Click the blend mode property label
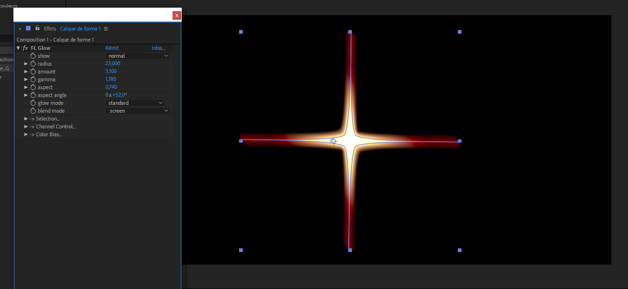The height and width of the screenshot is (289, 628). pyautogui.click(x=51, y=111)
